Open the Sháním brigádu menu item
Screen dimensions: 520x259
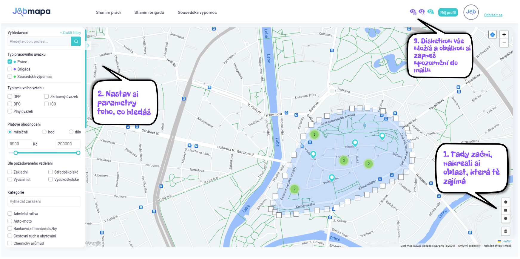point(149,13)
